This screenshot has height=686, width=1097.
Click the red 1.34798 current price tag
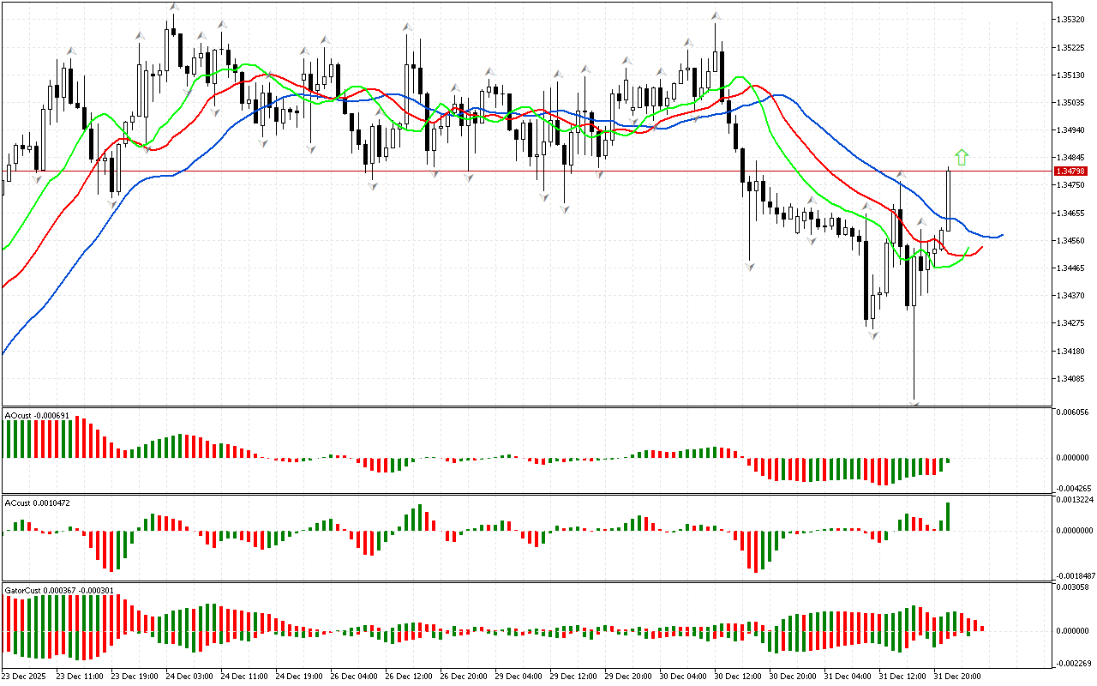pos(1072,171)
